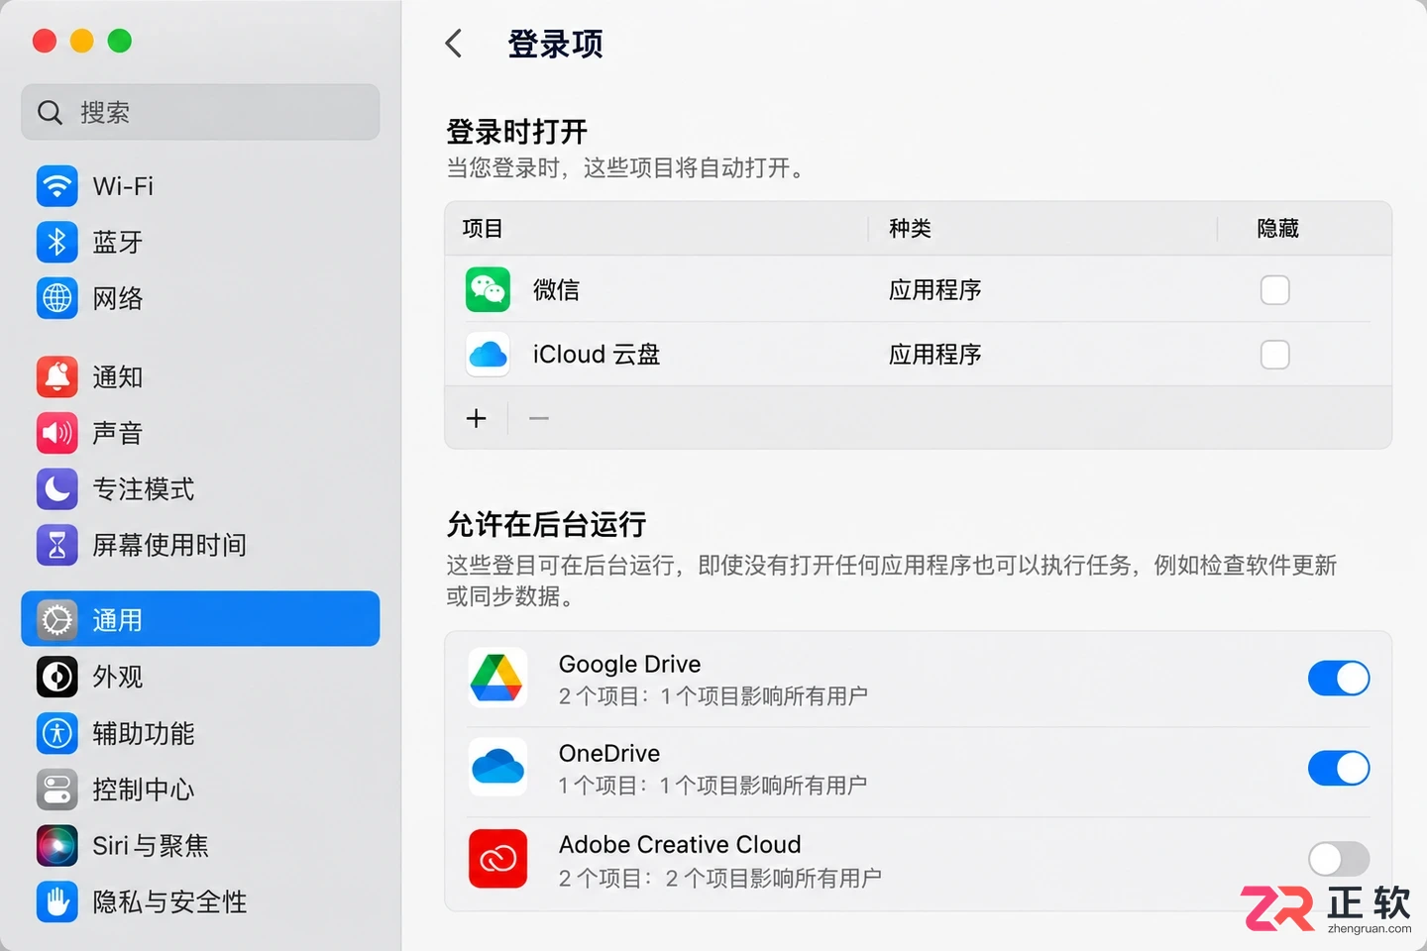
Task: Select the 隐私与安全性 hand icon
Action: (56, 901)
